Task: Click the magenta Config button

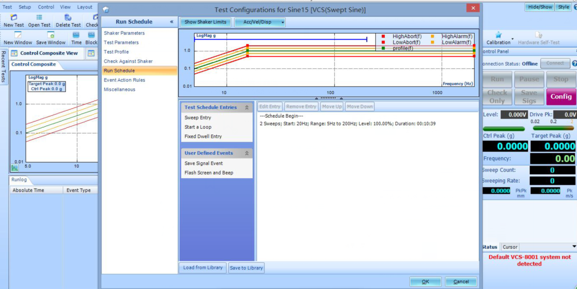Action: coord(561,96)
